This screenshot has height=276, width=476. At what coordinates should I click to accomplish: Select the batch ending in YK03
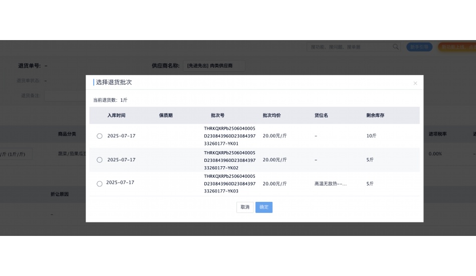(x=100, y=184)
